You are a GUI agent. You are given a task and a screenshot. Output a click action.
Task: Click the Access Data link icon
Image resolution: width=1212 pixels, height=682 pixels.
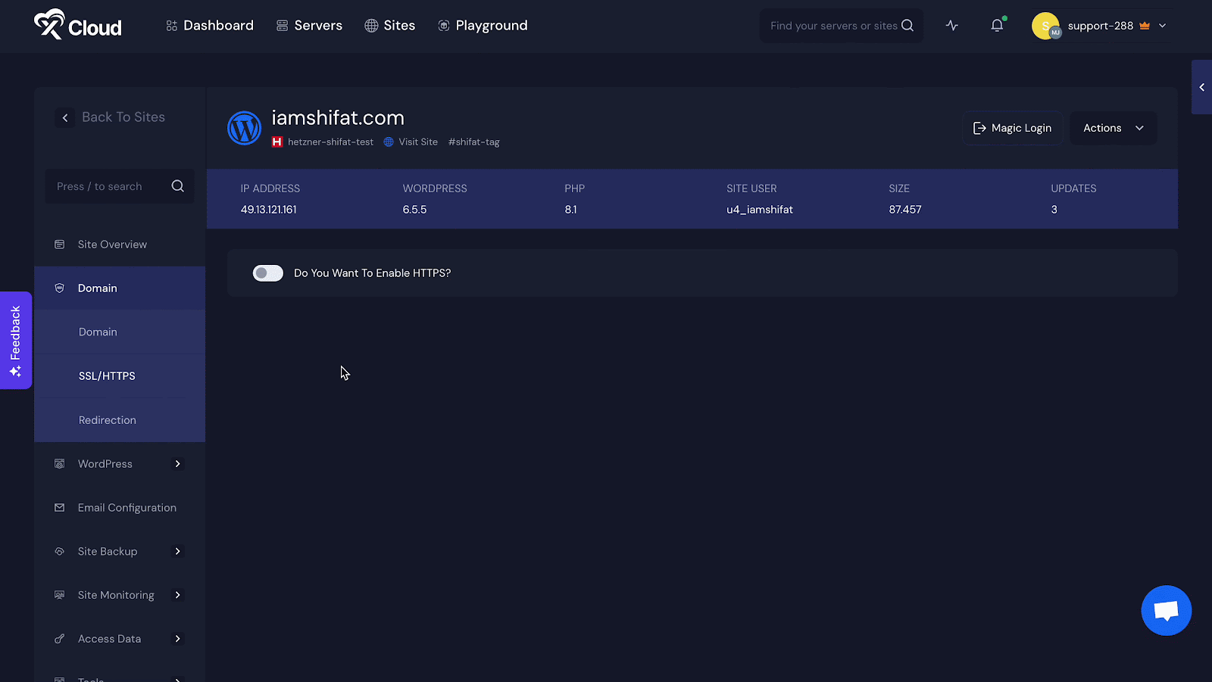point(59,638)
